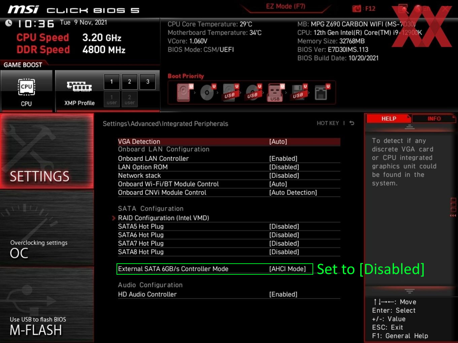Viewport: 458px width, 343px height.
Task: Select the network boot device icon
Action: (322, 92)
